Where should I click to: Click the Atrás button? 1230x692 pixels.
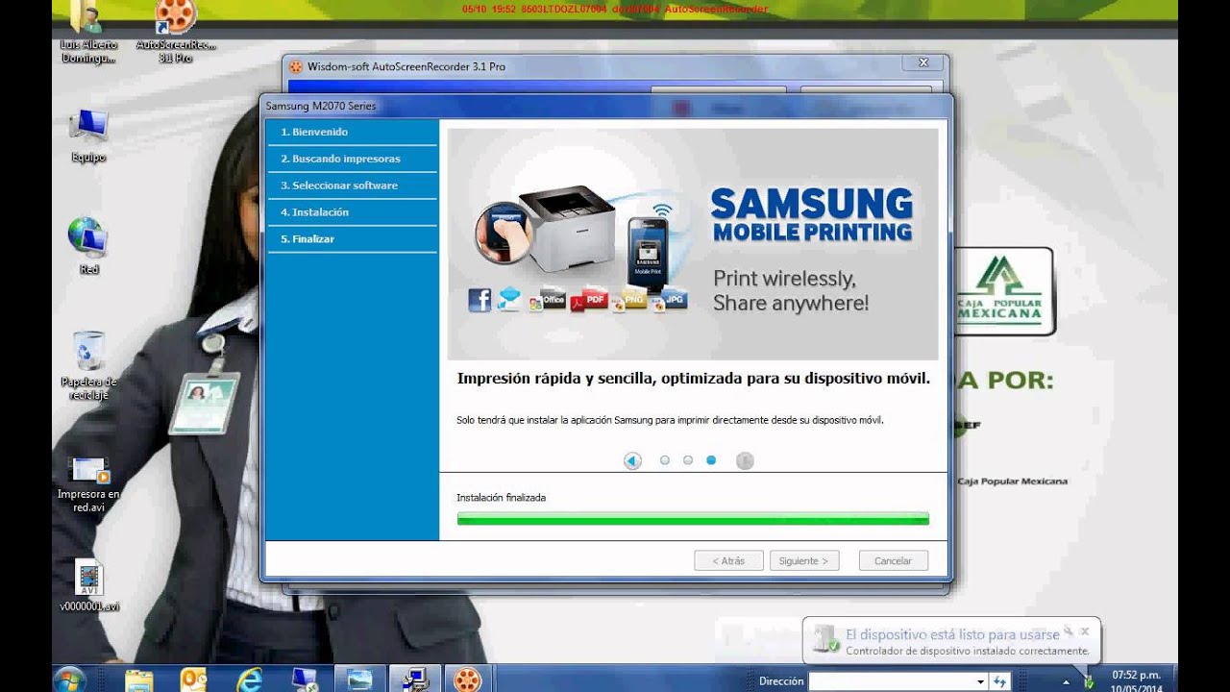[728, 560]
